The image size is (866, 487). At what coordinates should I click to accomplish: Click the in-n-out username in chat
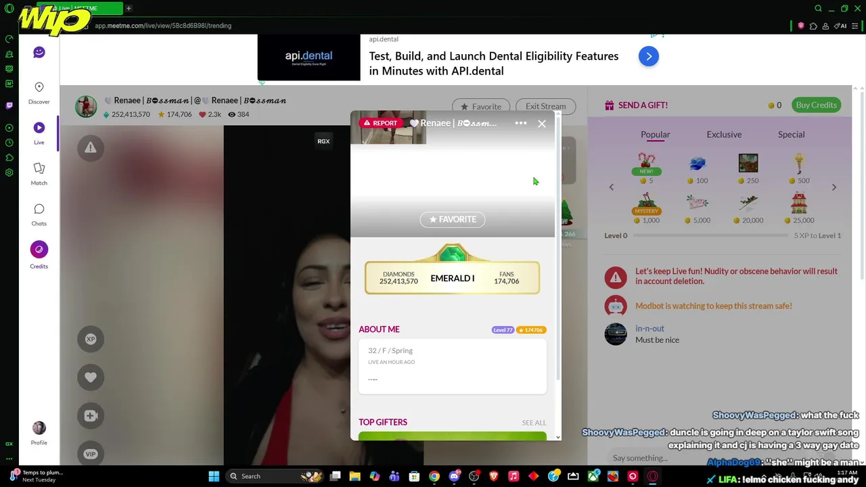[x=649, y=328]
